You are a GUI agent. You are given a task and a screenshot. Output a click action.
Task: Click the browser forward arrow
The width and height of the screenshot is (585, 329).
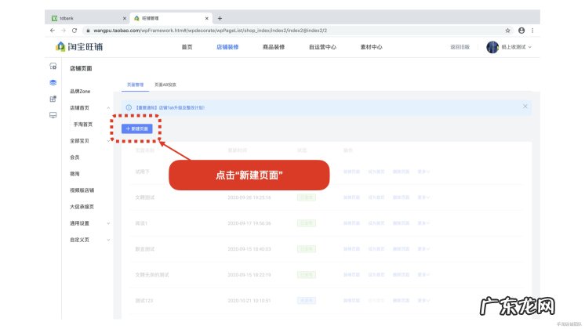click(x=63, y=31)
